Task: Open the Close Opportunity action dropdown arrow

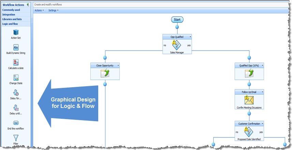Action: click(118, 65)
